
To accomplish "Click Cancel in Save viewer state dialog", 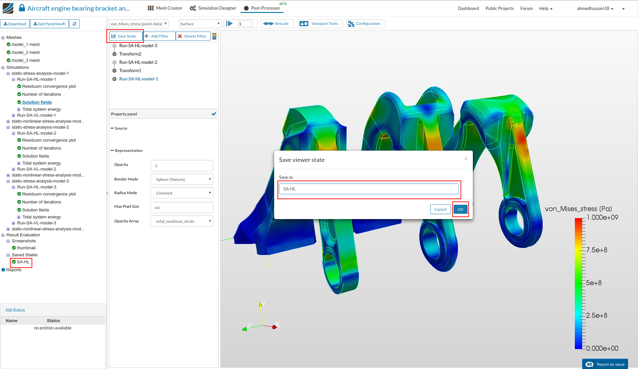I will [x=440, y=209].
